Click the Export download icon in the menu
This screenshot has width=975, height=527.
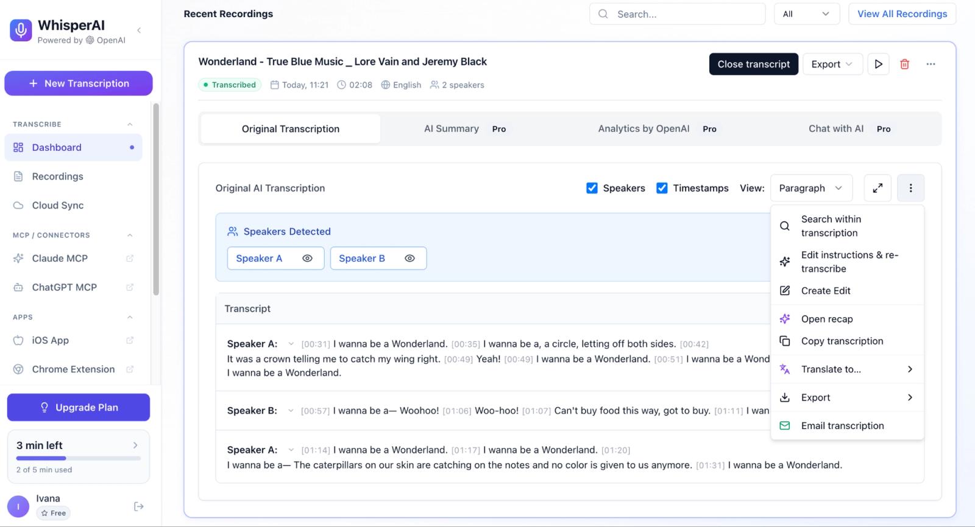[785, 397]
